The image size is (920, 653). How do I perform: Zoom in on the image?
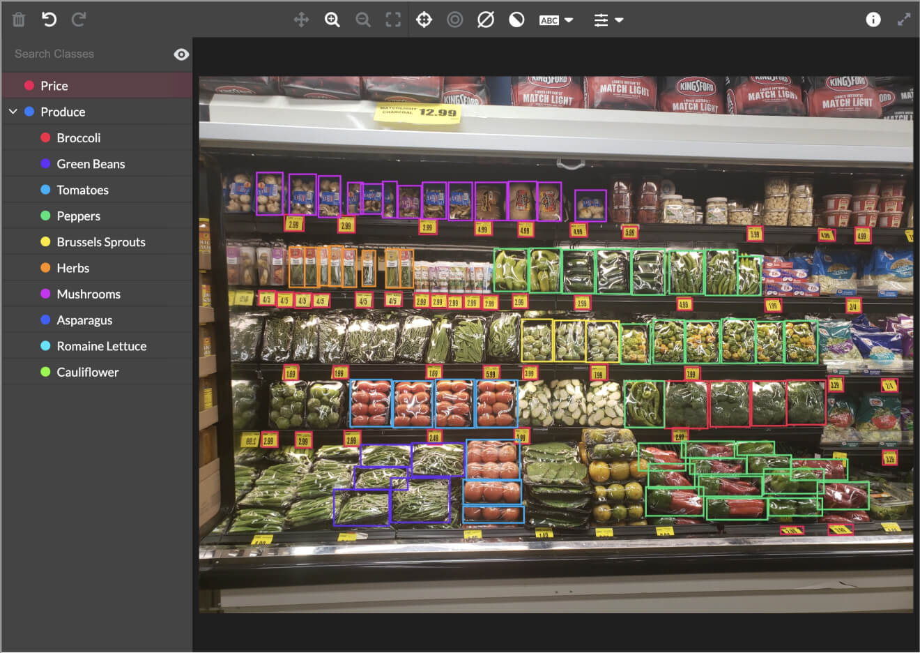point(332,20)
